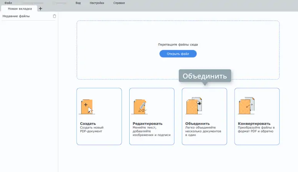Click the Создать card title
The width and height of the screenshot is (298, 172).
coord(88,124)
